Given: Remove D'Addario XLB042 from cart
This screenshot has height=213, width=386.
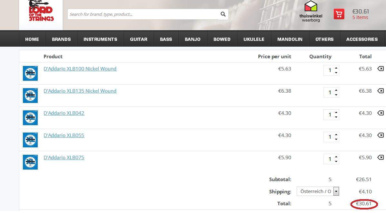Looking at the screenshot, I should click(x=380, y=113).
